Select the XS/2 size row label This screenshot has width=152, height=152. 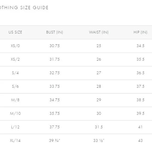coord(15,59)
